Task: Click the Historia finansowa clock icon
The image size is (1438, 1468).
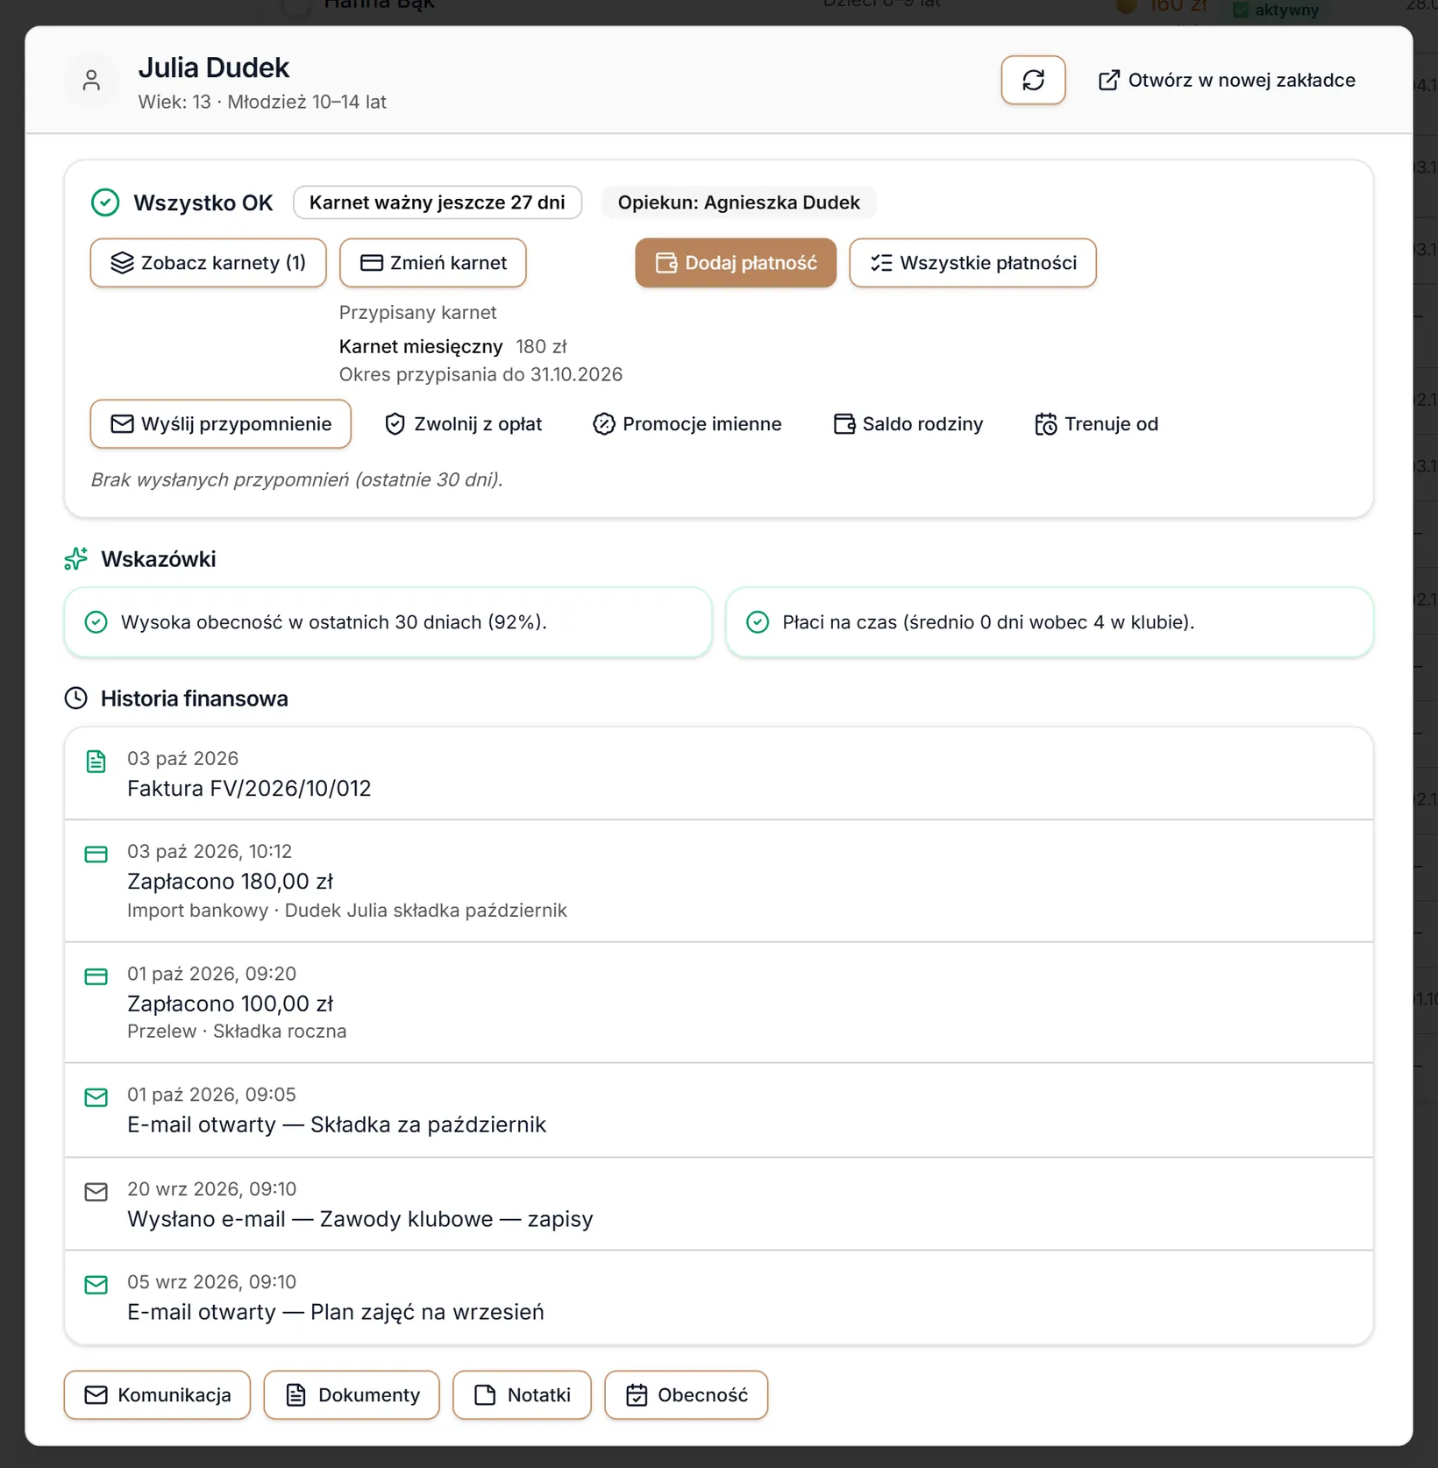Action: 76,699
